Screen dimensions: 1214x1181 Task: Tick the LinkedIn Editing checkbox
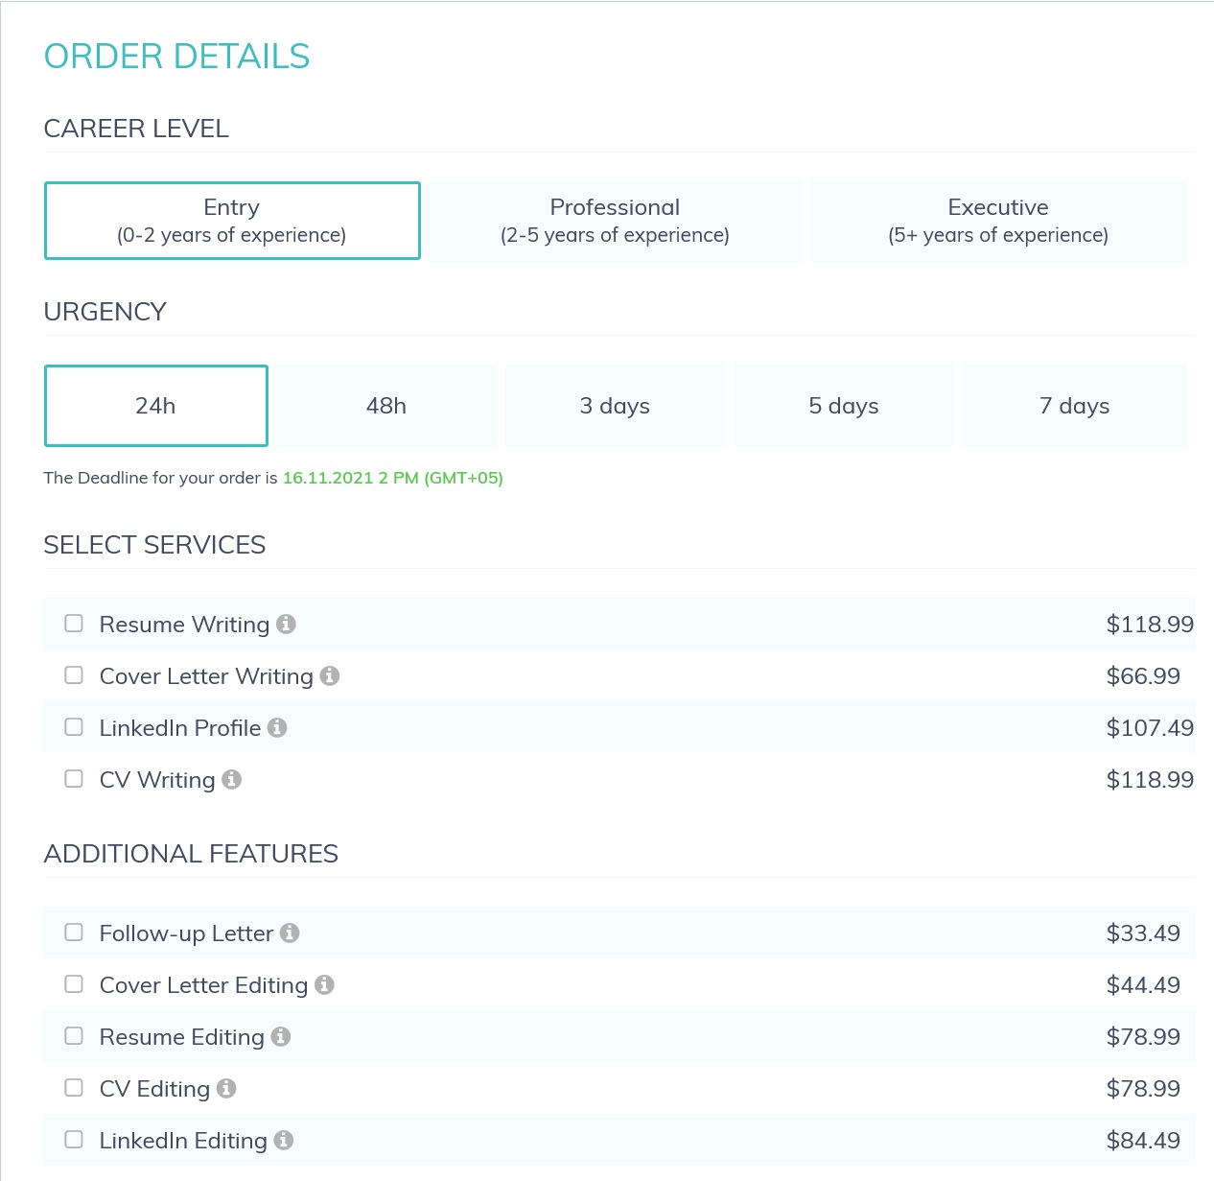pos(74,1140)
